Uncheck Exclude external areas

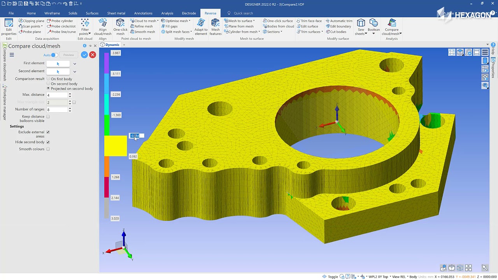pyautogui.click(x=48, y=132)
